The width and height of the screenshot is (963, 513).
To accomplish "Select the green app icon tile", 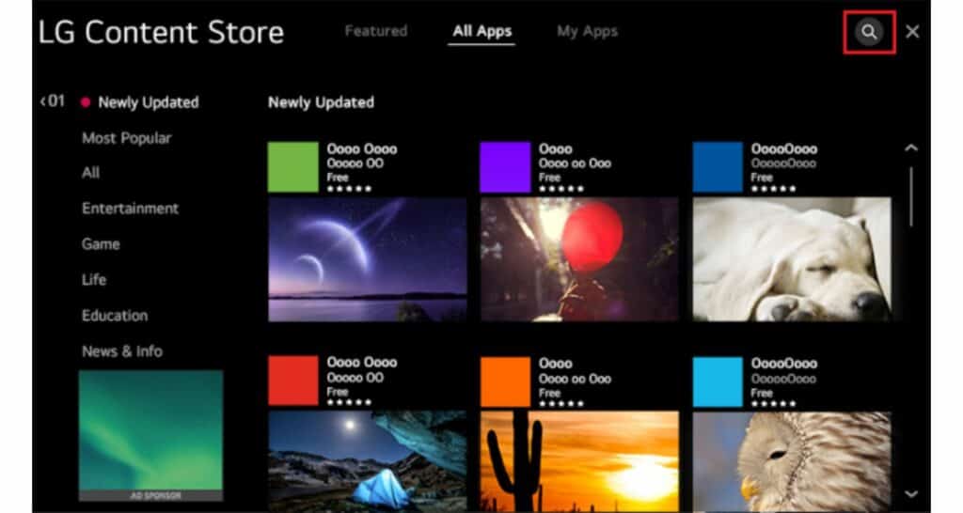I will pyautogui.click(x=293, y=167).
